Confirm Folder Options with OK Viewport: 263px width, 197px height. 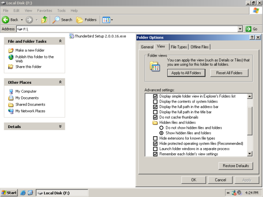point(194,180)
